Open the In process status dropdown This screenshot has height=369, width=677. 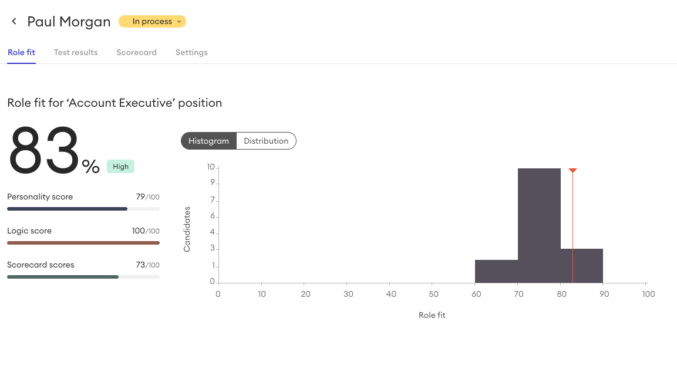pos(152,22)
